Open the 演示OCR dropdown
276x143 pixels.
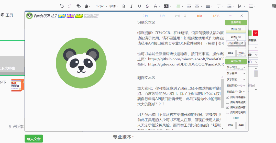coord(236,67)
